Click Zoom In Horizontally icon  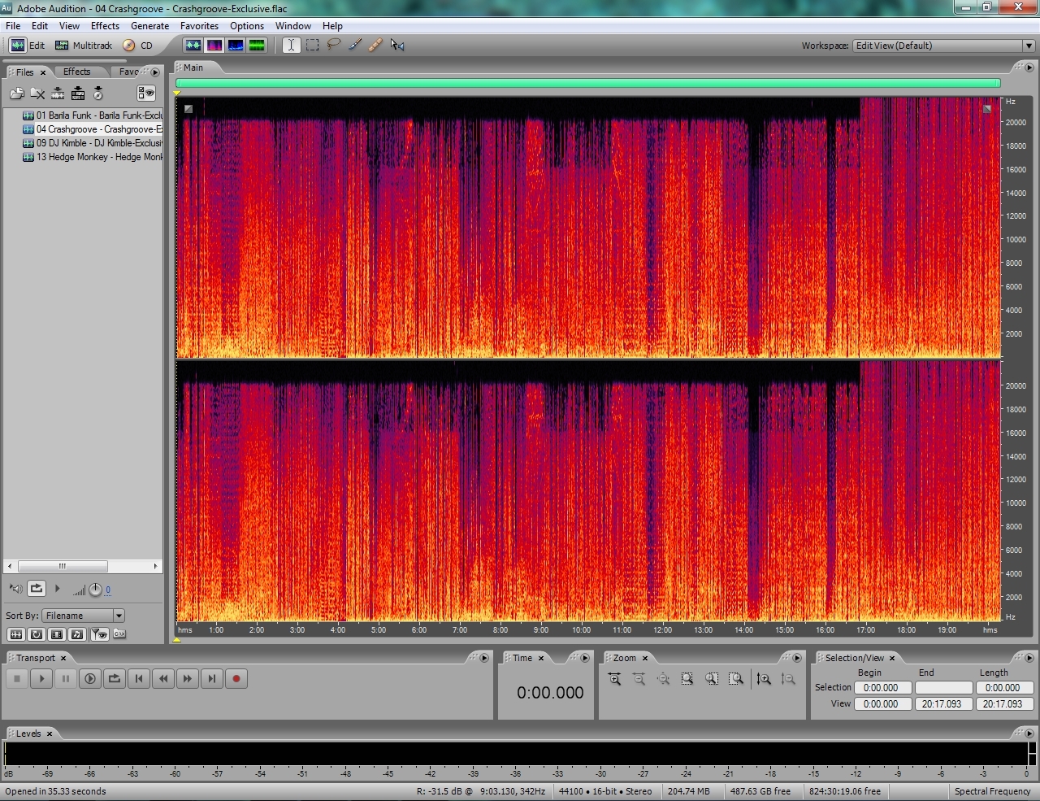click(x=615, y=679)
